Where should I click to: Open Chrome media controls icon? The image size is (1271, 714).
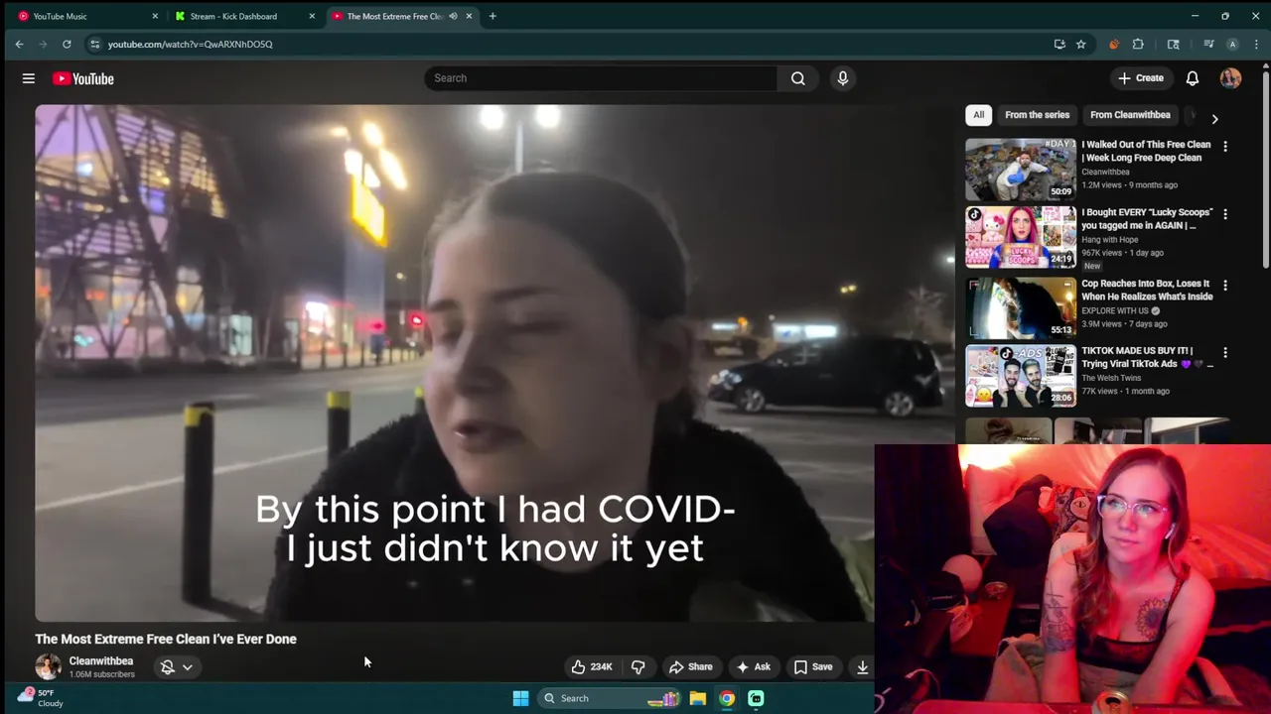(x=1208, y=44)
